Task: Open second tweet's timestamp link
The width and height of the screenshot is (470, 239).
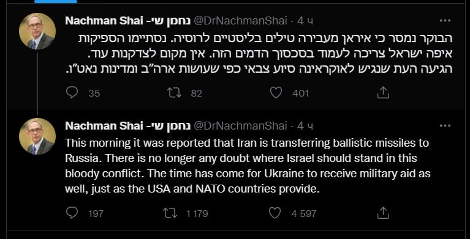Action: (x=305, y=126)
